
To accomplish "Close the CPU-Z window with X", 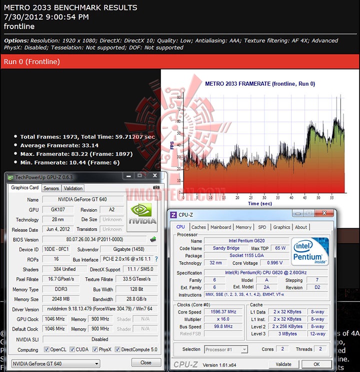I will (324, 213).
